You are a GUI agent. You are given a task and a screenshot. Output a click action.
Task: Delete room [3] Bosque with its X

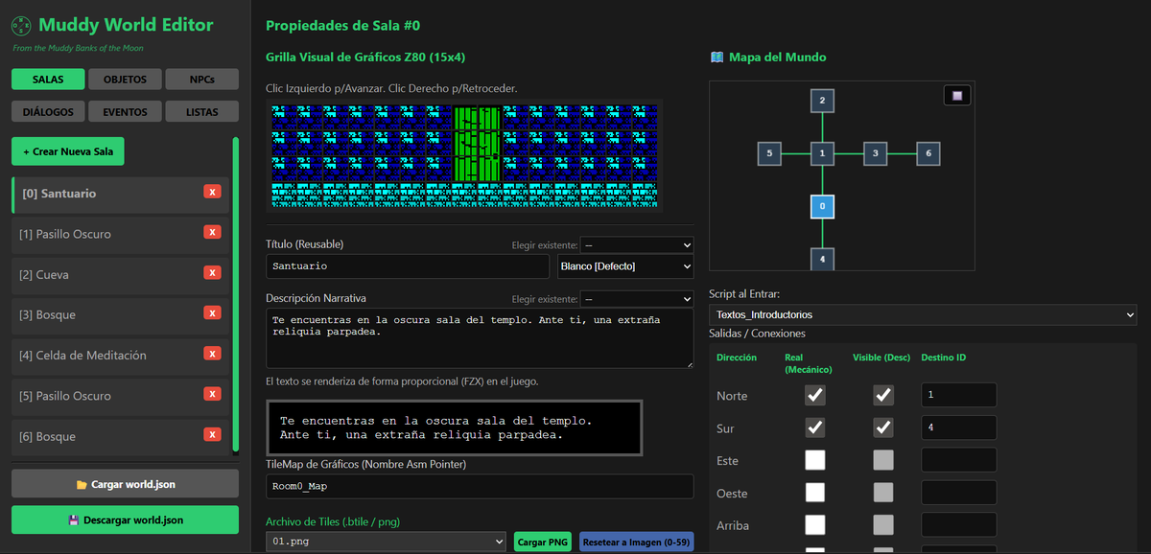click(x=213, y=312)
